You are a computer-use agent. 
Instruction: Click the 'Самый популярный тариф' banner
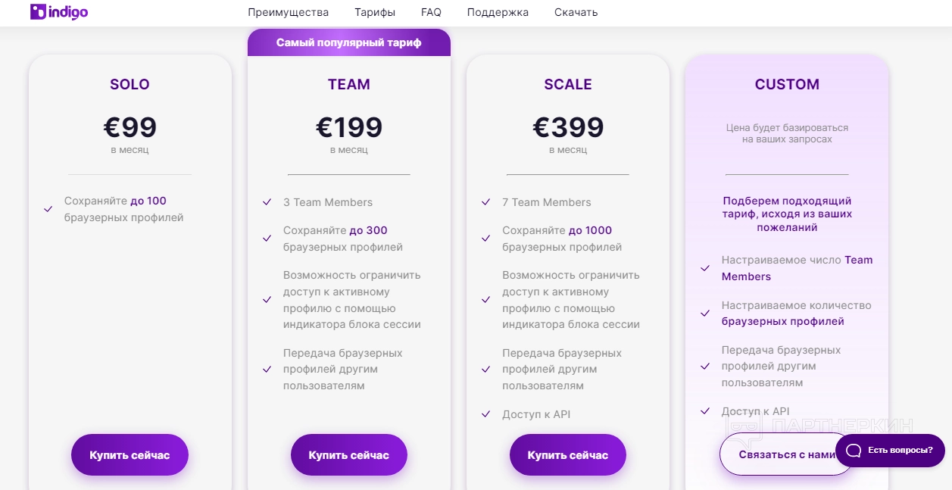click(x=348, y=42)
